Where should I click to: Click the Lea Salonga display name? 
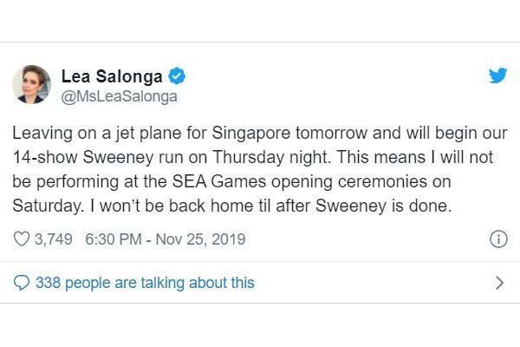point(113,76)
